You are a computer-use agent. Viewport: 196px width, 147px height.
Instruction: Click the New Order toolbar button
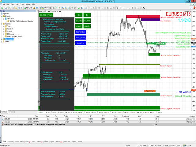[28, 8]
